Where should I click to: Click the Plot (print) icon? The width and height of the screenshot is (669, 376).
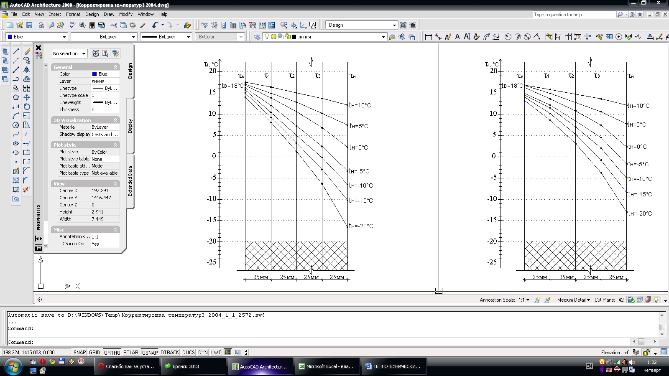coord(41,25)
